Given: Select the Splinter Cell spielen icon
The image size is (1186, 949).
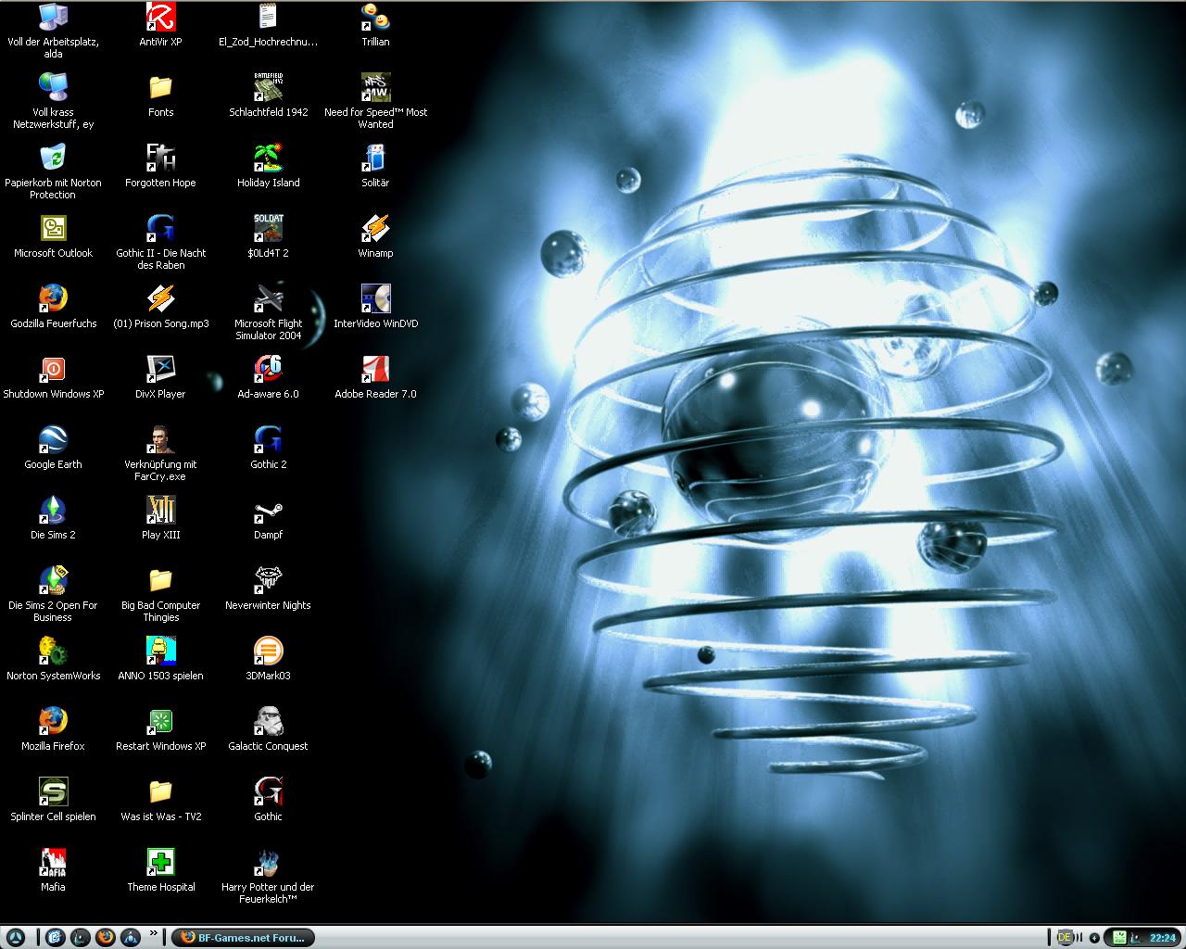Looking at the screenshot, I should pyautogui.click(x=53, y=792).
